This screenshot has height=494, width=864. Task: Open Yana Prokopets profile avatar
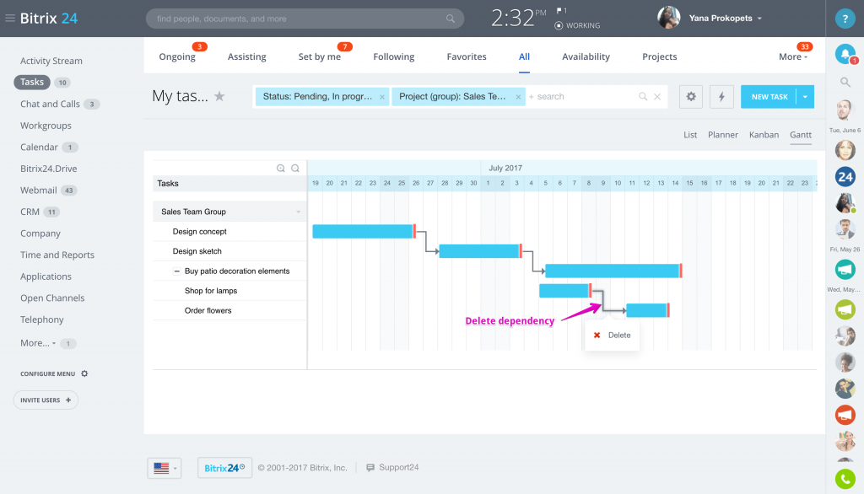coord(668,19)
